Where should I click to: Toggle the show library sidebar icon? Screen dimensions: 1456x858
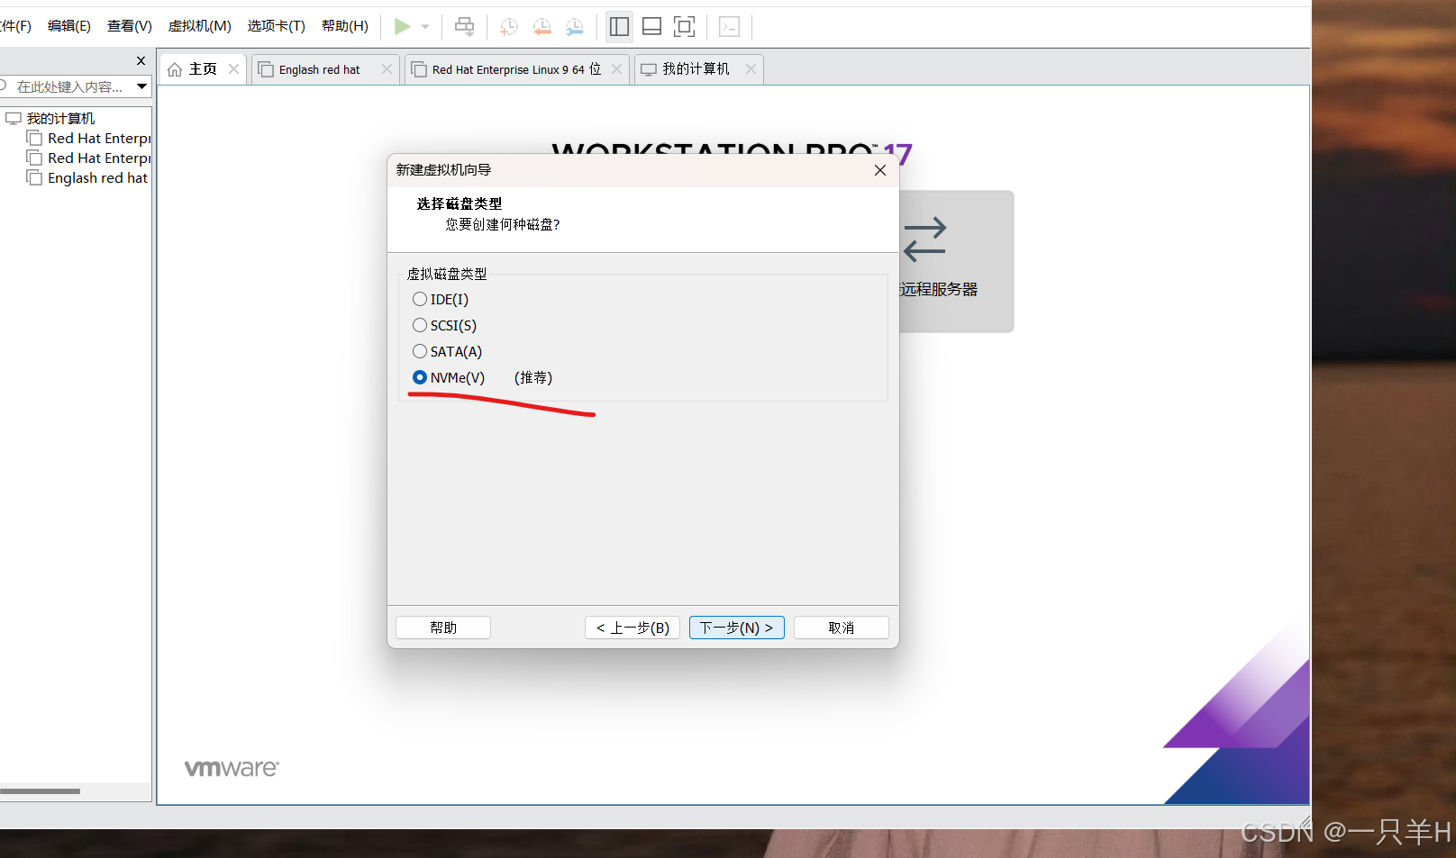pyautogui.click(x=619, y=27)
